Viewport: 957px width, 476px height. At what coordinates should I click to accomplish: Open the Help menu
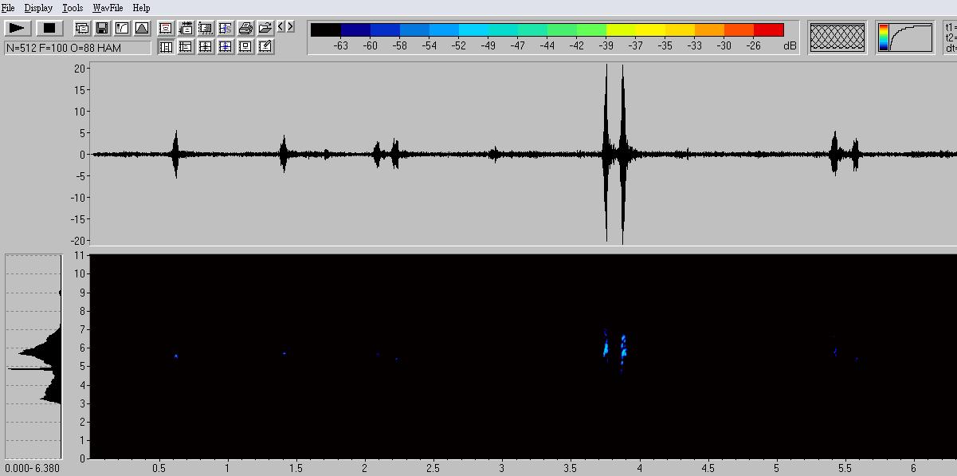click(x=141, y=8)
